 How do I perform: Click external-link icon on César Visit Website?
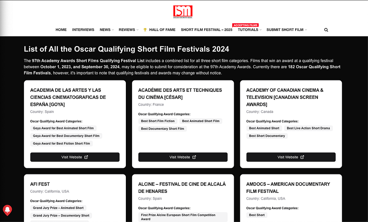[x=194, y=157]
